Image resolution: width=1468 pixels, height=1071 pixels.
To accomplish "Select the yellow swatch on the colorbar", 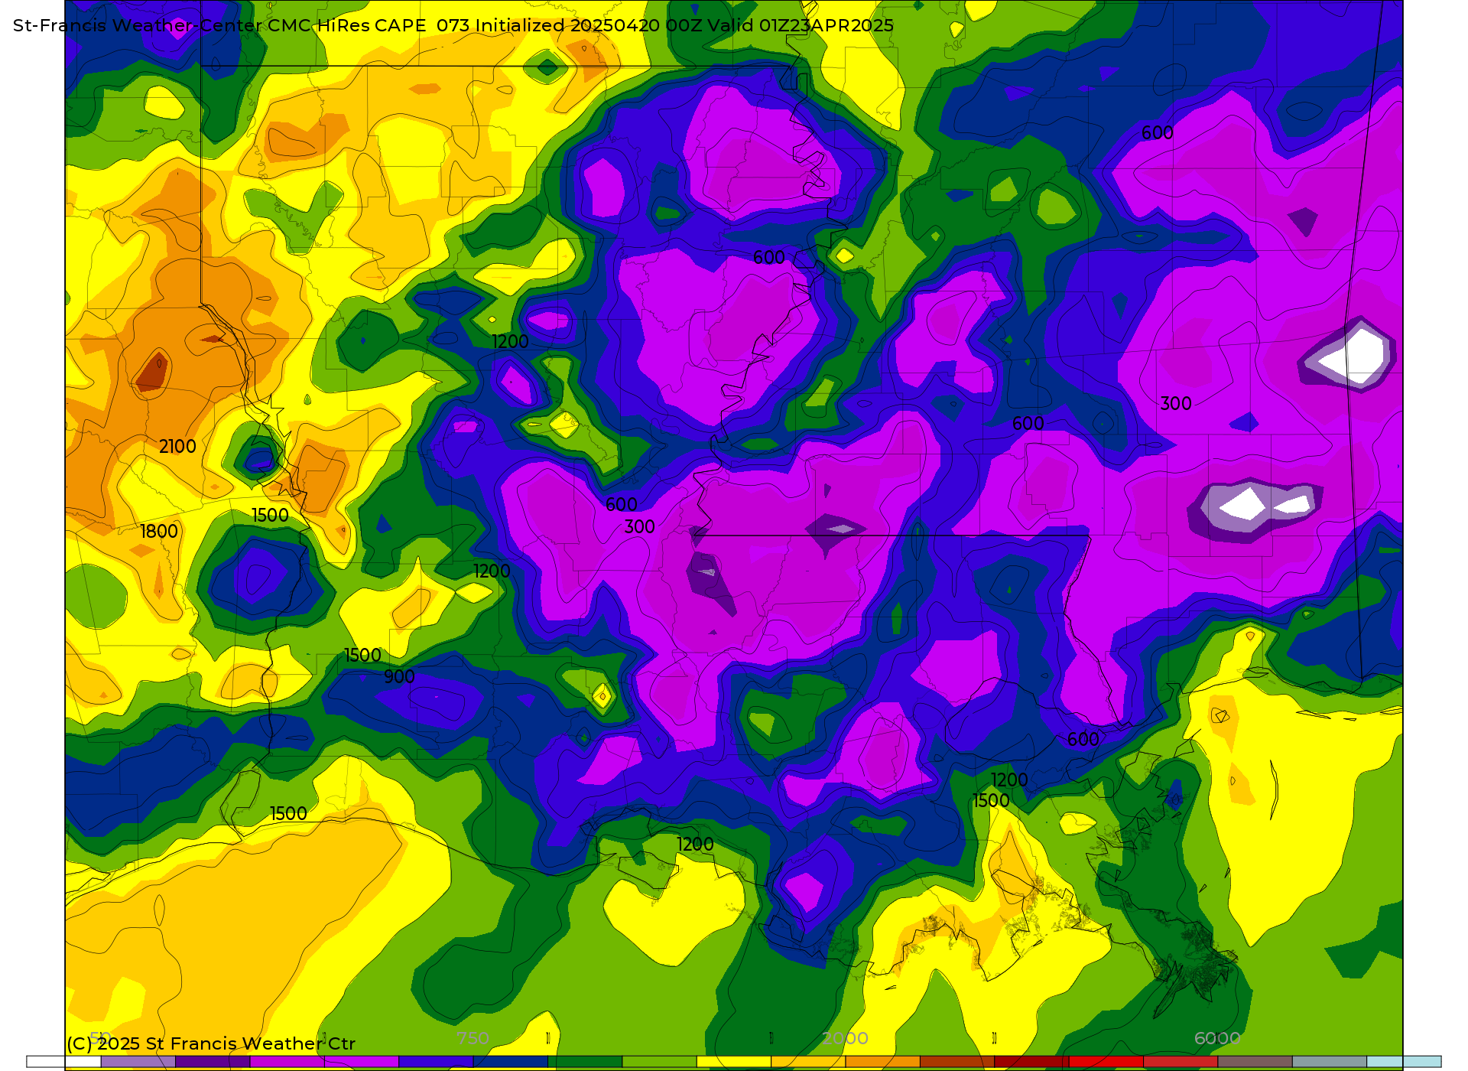I will pos(734,1062).
